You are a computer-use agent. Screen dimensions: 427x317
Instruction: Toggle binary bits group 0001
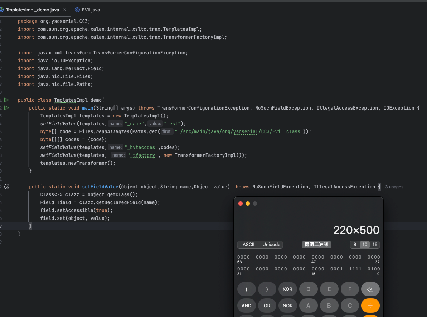336,269
